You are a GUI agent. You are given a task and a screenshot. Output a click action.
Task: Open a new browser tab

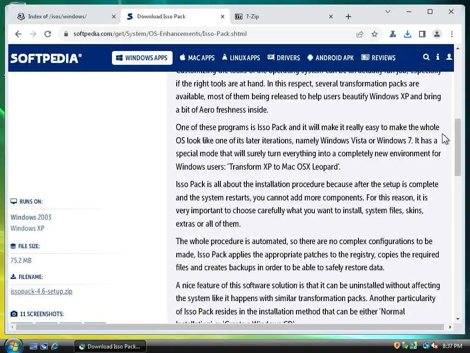(x=348, y=17)
